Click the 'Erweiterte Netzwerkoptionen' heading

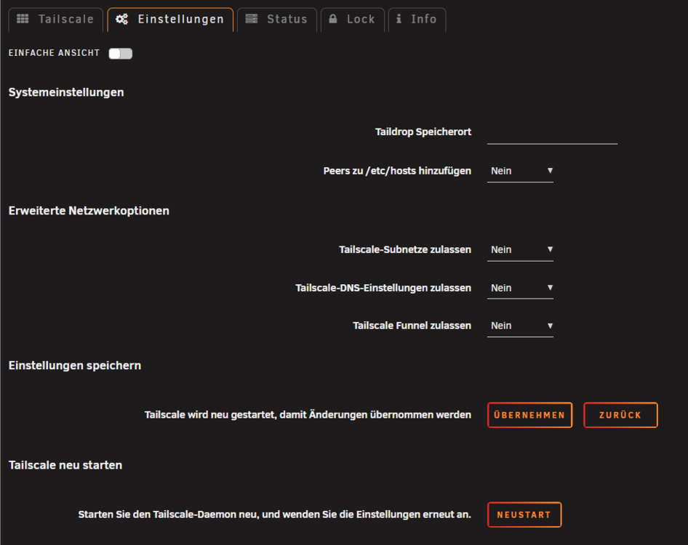click(x=89, y=211)
